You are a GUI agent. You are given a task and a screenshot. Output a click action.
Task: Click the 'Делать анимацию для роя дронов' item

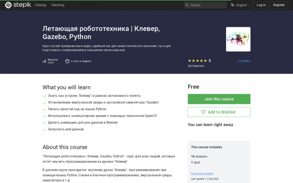[x=83, y=122]
